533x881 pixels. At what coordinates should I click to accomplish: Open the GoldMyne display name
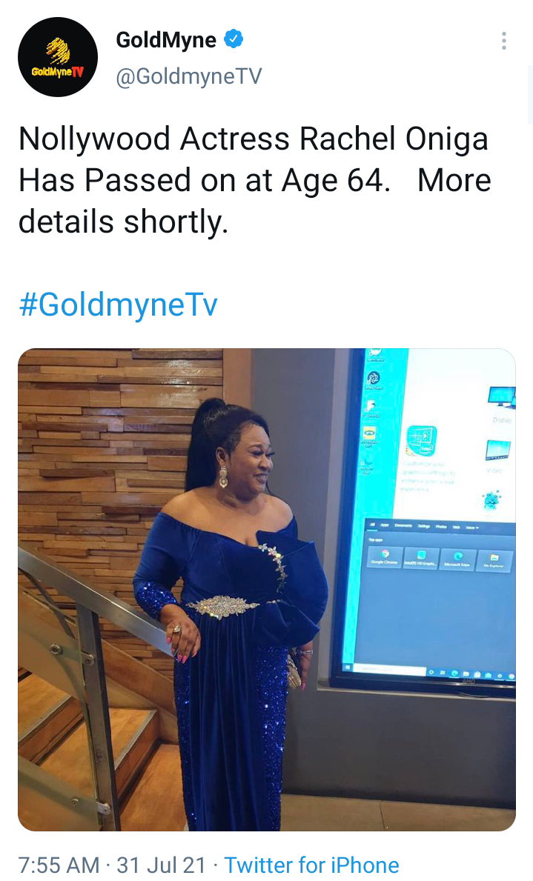pyautogui.click(x=166, y=39)
